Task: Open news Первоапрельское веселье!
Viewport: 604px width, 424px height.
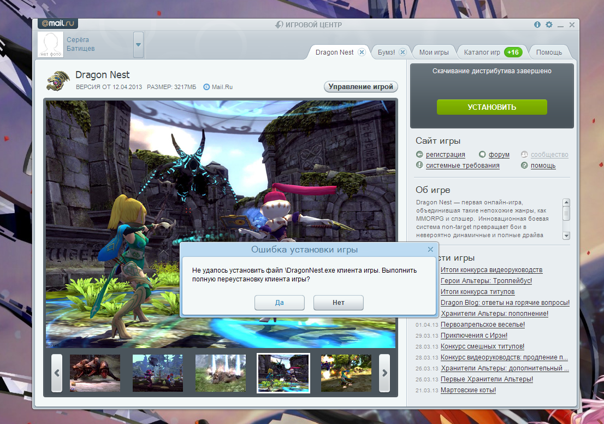Action: (483, 325)
